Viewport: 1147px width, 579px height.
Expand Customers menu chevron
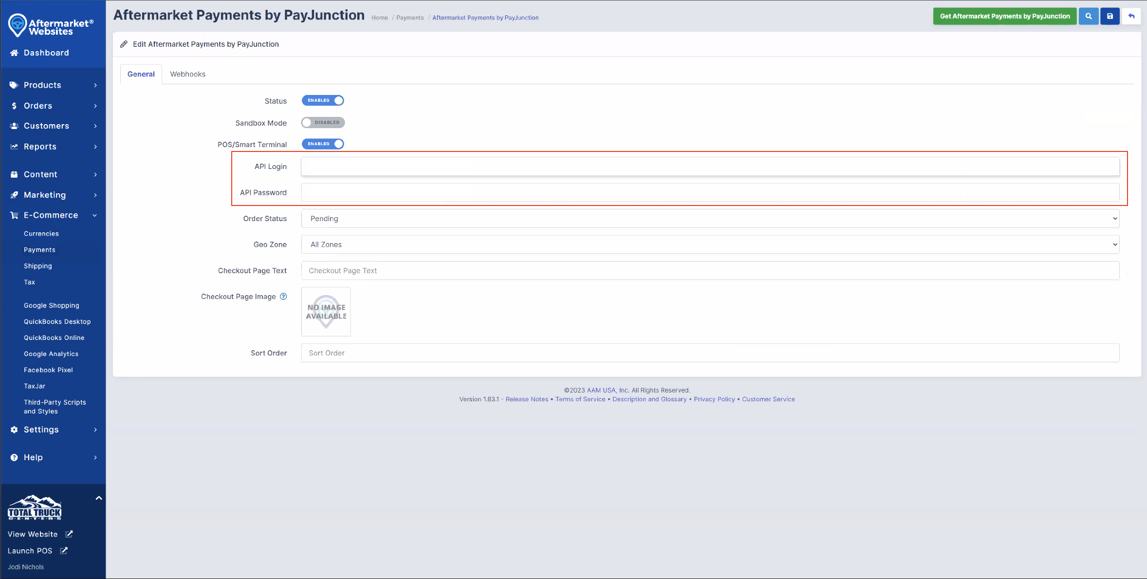[x=95, y=126]
